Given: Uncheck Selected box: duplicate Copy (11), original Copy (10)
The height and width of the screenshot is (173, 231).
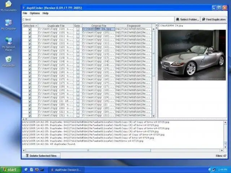Looking at the screenshot, I should pyautogui.click(x=30, y=36).
